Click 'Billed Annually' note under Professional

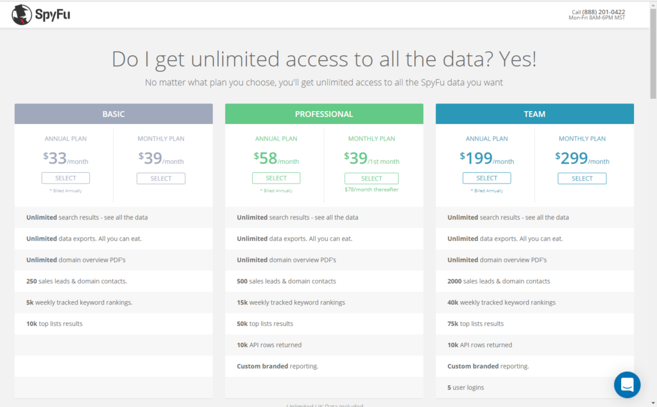[x=277, y=191]
